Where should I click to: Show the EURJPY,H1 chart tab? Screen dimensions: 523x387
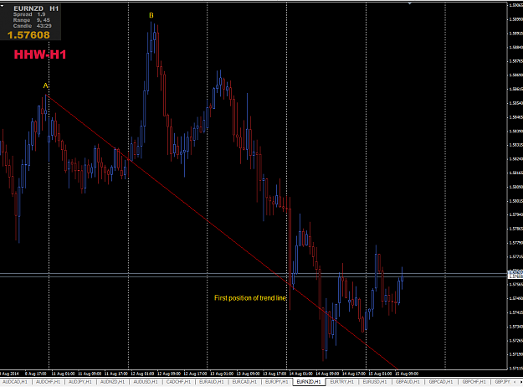[277, 382]
